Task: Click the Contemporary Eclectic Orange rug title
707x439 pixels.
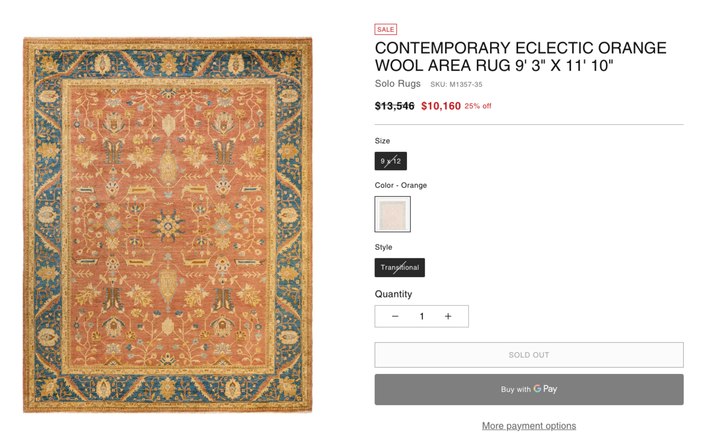Action: (520, 56)
